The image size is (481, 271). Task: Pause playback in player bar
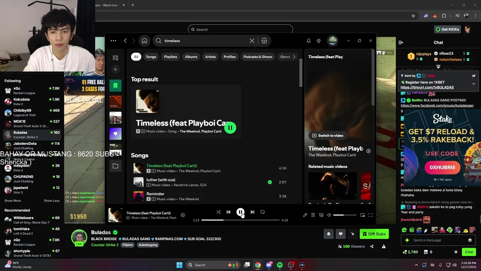click(240, 212)
